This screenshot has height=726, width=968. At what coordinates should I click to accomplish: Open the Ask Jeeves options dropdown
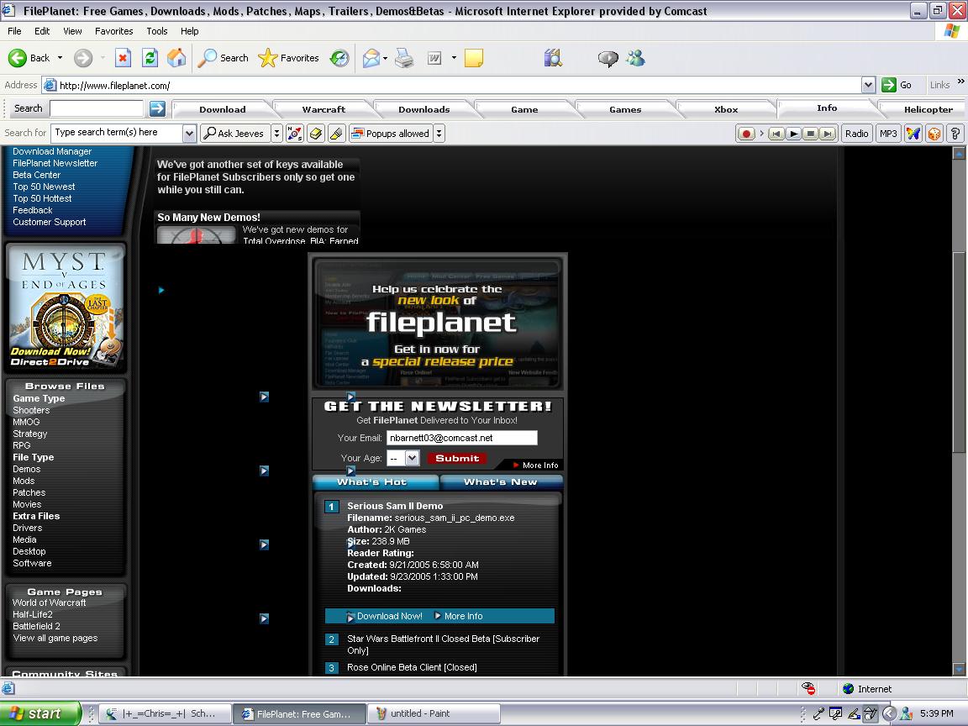277,134
